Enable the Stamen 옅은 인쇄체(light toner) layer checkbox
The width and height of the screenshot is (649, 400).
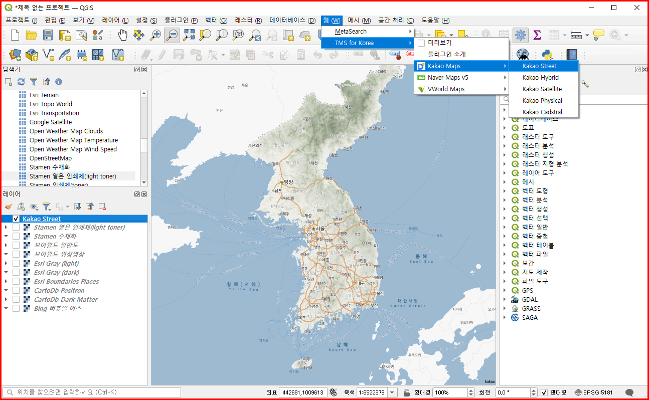pyautogui.click(x=16, y=228)
